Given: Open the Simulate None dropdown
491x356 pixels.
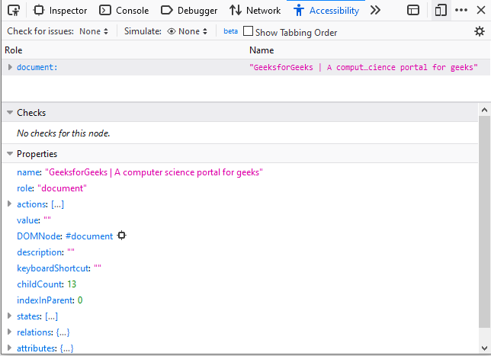Looking at the screenshot, I should tap(188, 31).
